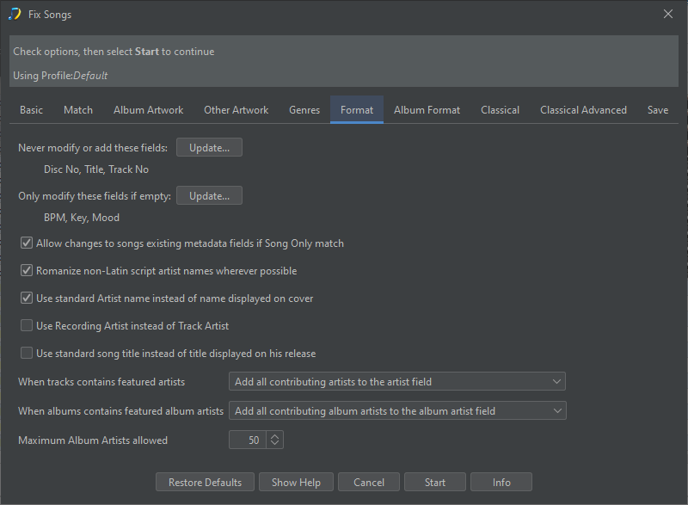
Task: Go to the Basic tab
Action: click(32, 110)
